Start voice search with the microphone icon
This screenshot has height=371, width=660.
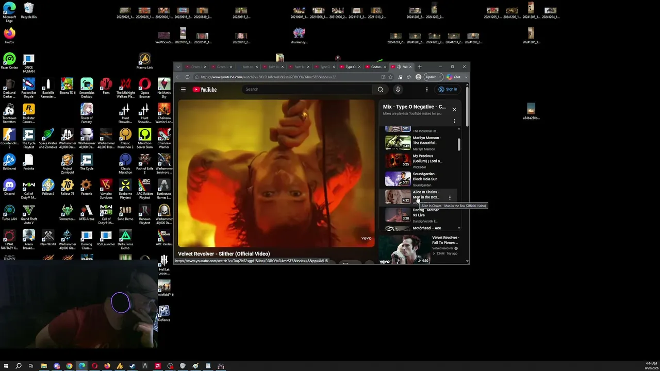coord(398,90)
